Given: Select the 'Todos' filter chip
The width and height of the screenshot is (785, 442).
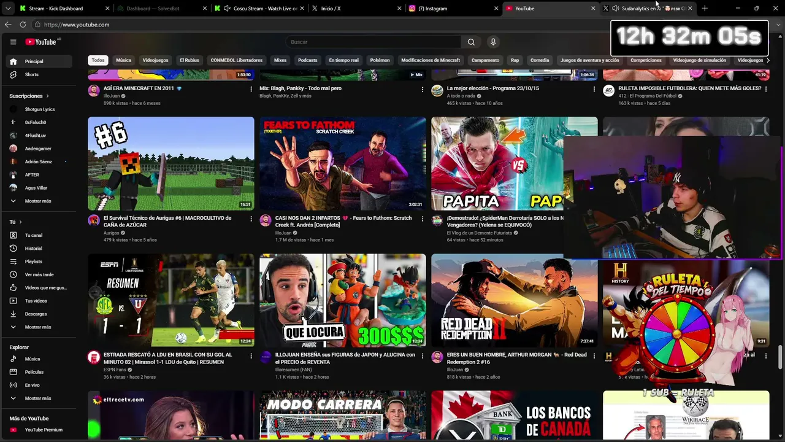Looking at the screenshot, I should [98, 60].
